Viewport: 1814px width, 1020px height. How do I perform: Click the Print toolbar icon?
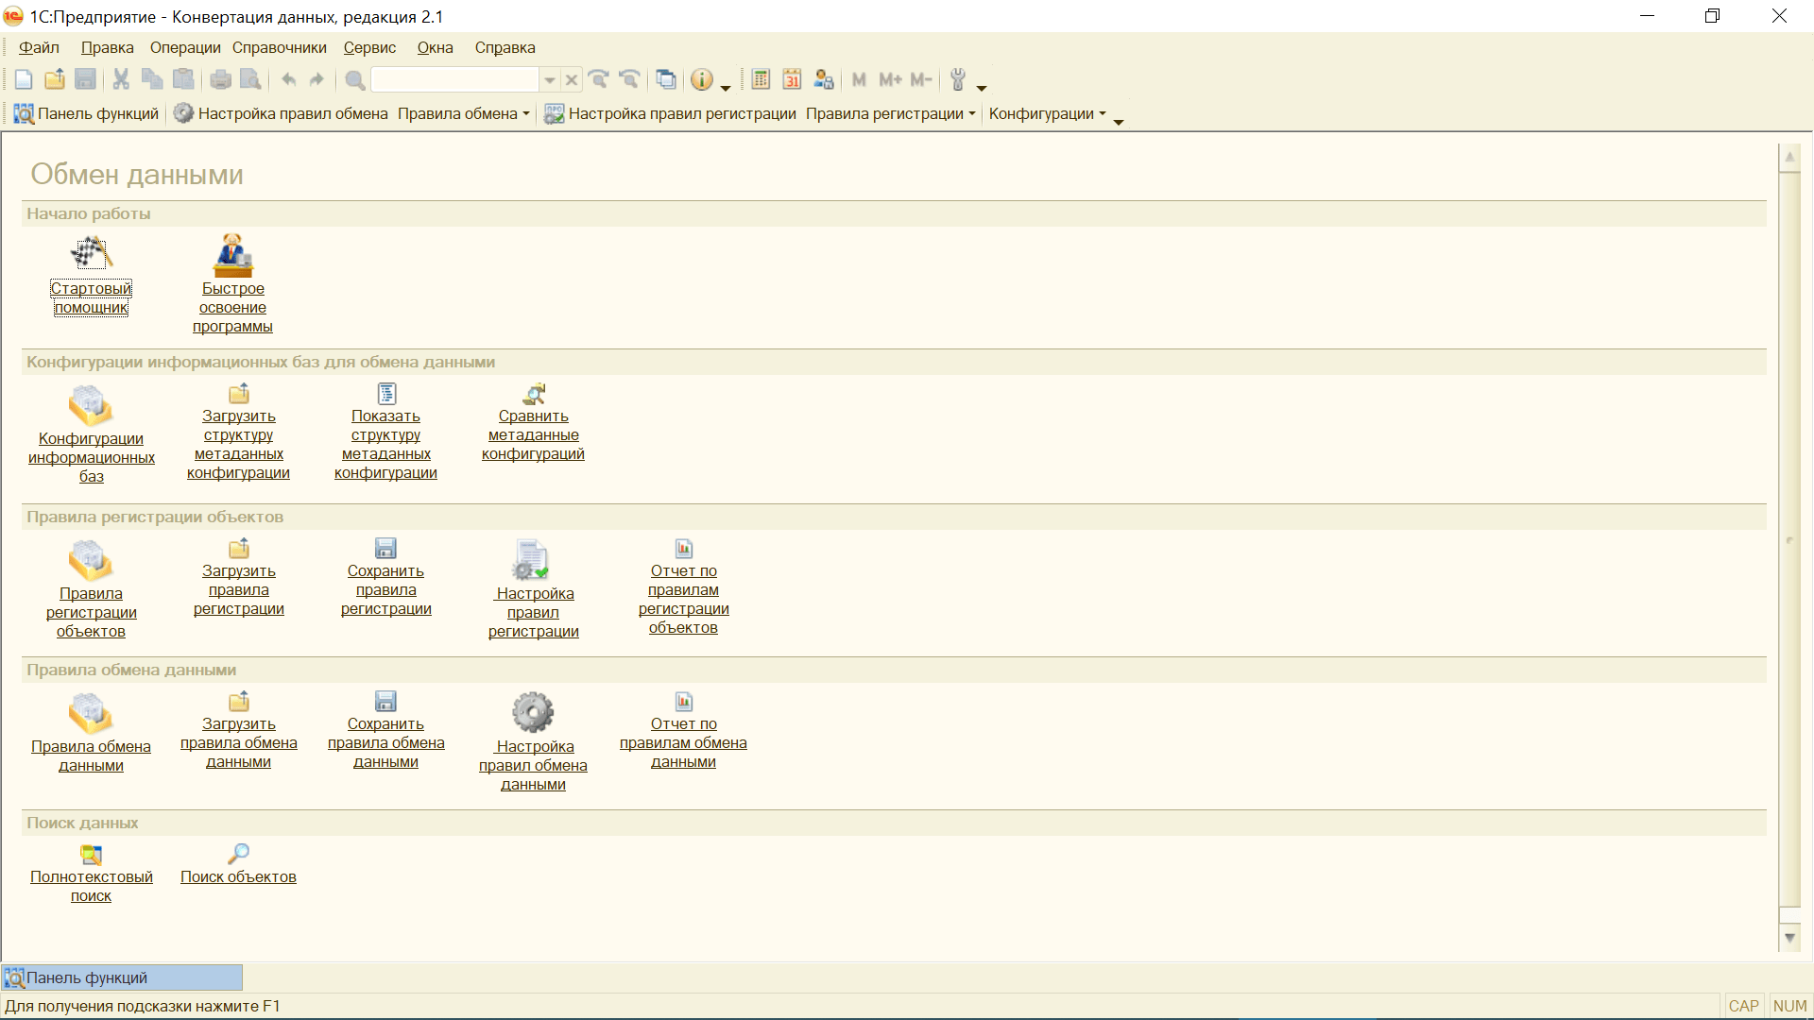click(220, 80)
